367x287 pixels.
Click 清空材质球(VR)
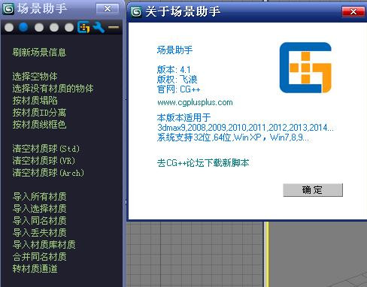(x=44, y=161)
